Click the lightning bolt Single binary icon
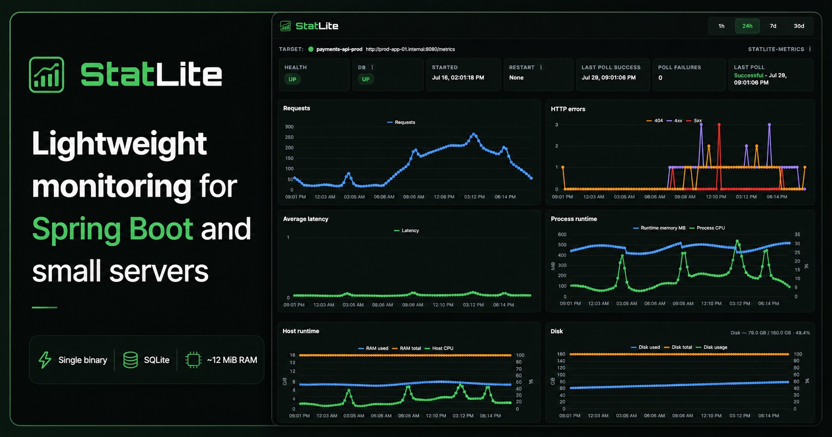Viewport: 832px width, 437px height. click(x=45, y=360)
